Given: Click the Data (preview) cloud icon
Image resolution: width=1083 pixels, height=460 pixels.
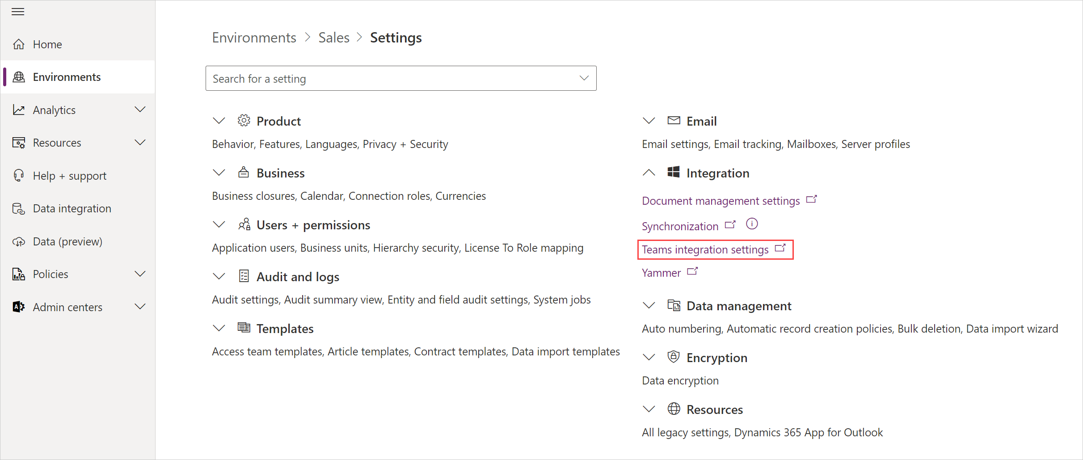Looking at the screenshot, I should click(18, 241).
